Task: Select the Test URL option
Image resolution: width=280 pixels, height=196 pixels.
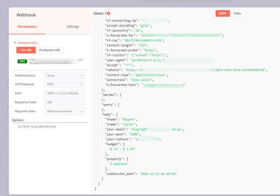Action: tap(26, 50)
